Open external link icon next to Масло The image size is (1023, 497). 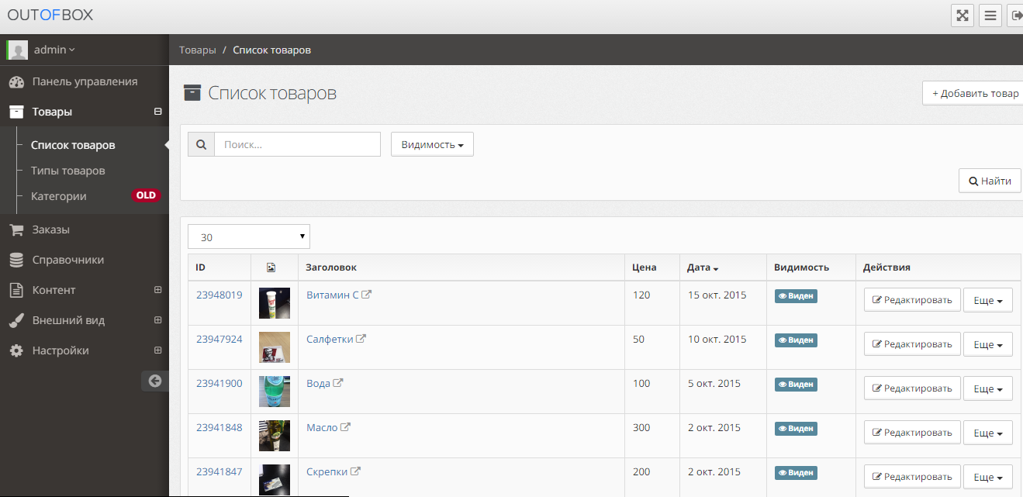(345, 427)
